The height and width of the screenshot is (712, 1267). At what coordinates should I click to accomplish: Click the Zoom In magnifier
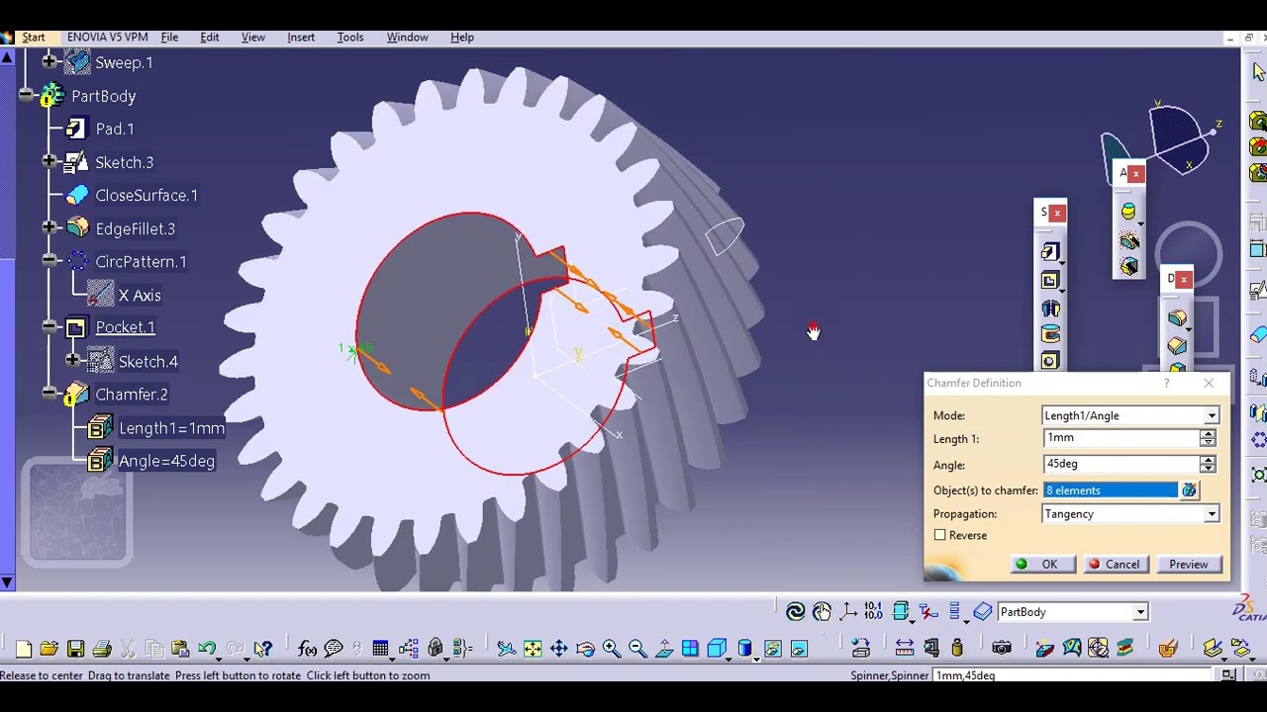coord(612,649)
